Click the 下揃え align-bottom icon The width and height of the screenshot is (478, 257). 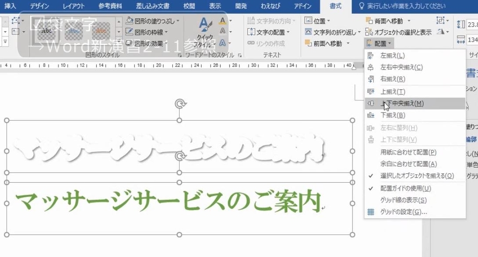[x=370, y=115]
